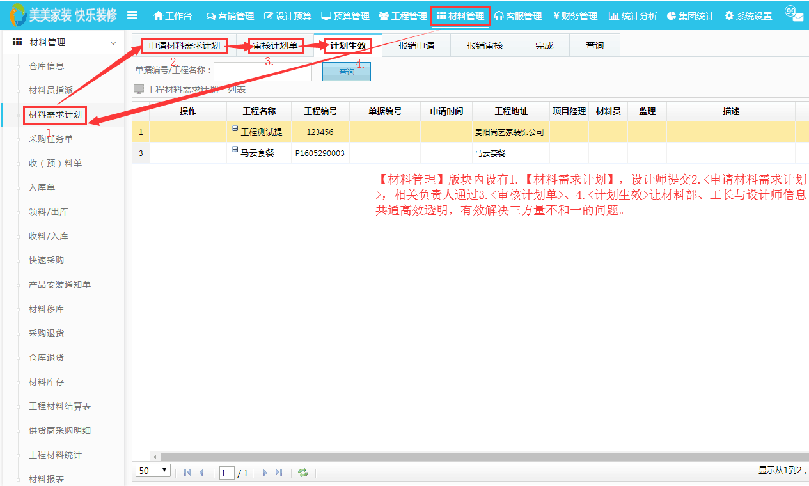Open the mail notification icon with badge
809x486 pixels.
pyautogui.click(x=795, y=15)
